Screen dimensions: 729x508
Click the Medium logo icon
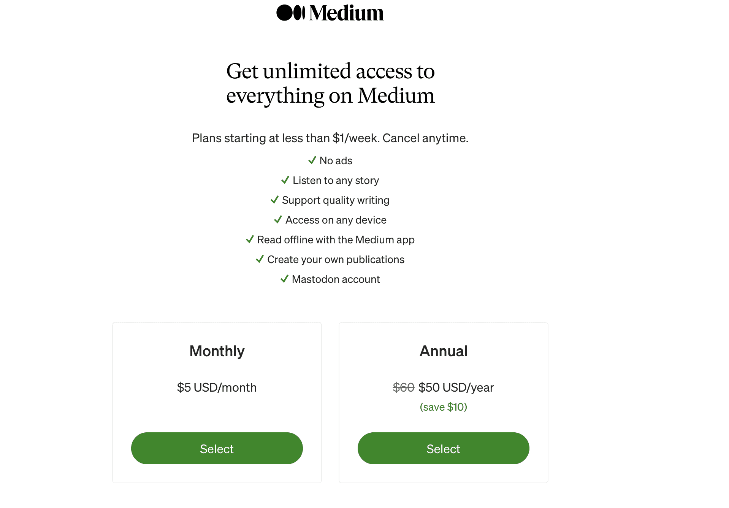point(291,13)
